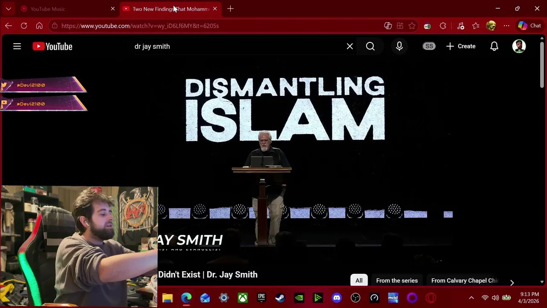This screenshot has height=308, width=547.
Task: Launch Steam from the taskbar
Action: [280, 298]
